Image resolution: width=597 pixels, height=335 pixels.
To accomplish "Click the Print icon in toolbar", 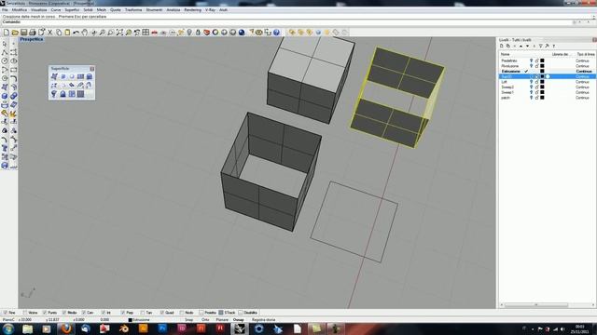I will point(33,33).
